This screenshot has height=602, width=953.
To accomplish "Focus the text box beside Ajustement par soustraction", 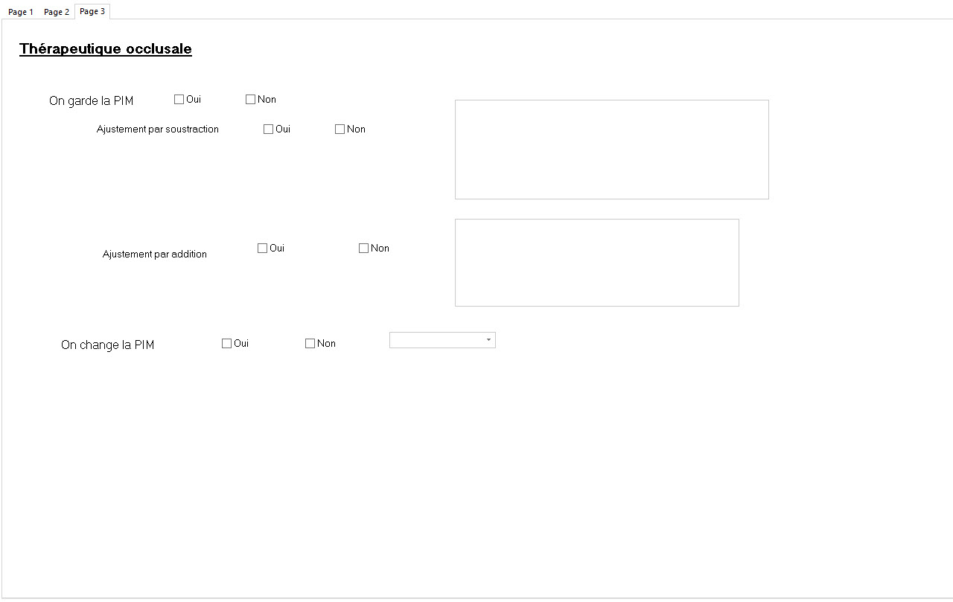I will [611, 150].
